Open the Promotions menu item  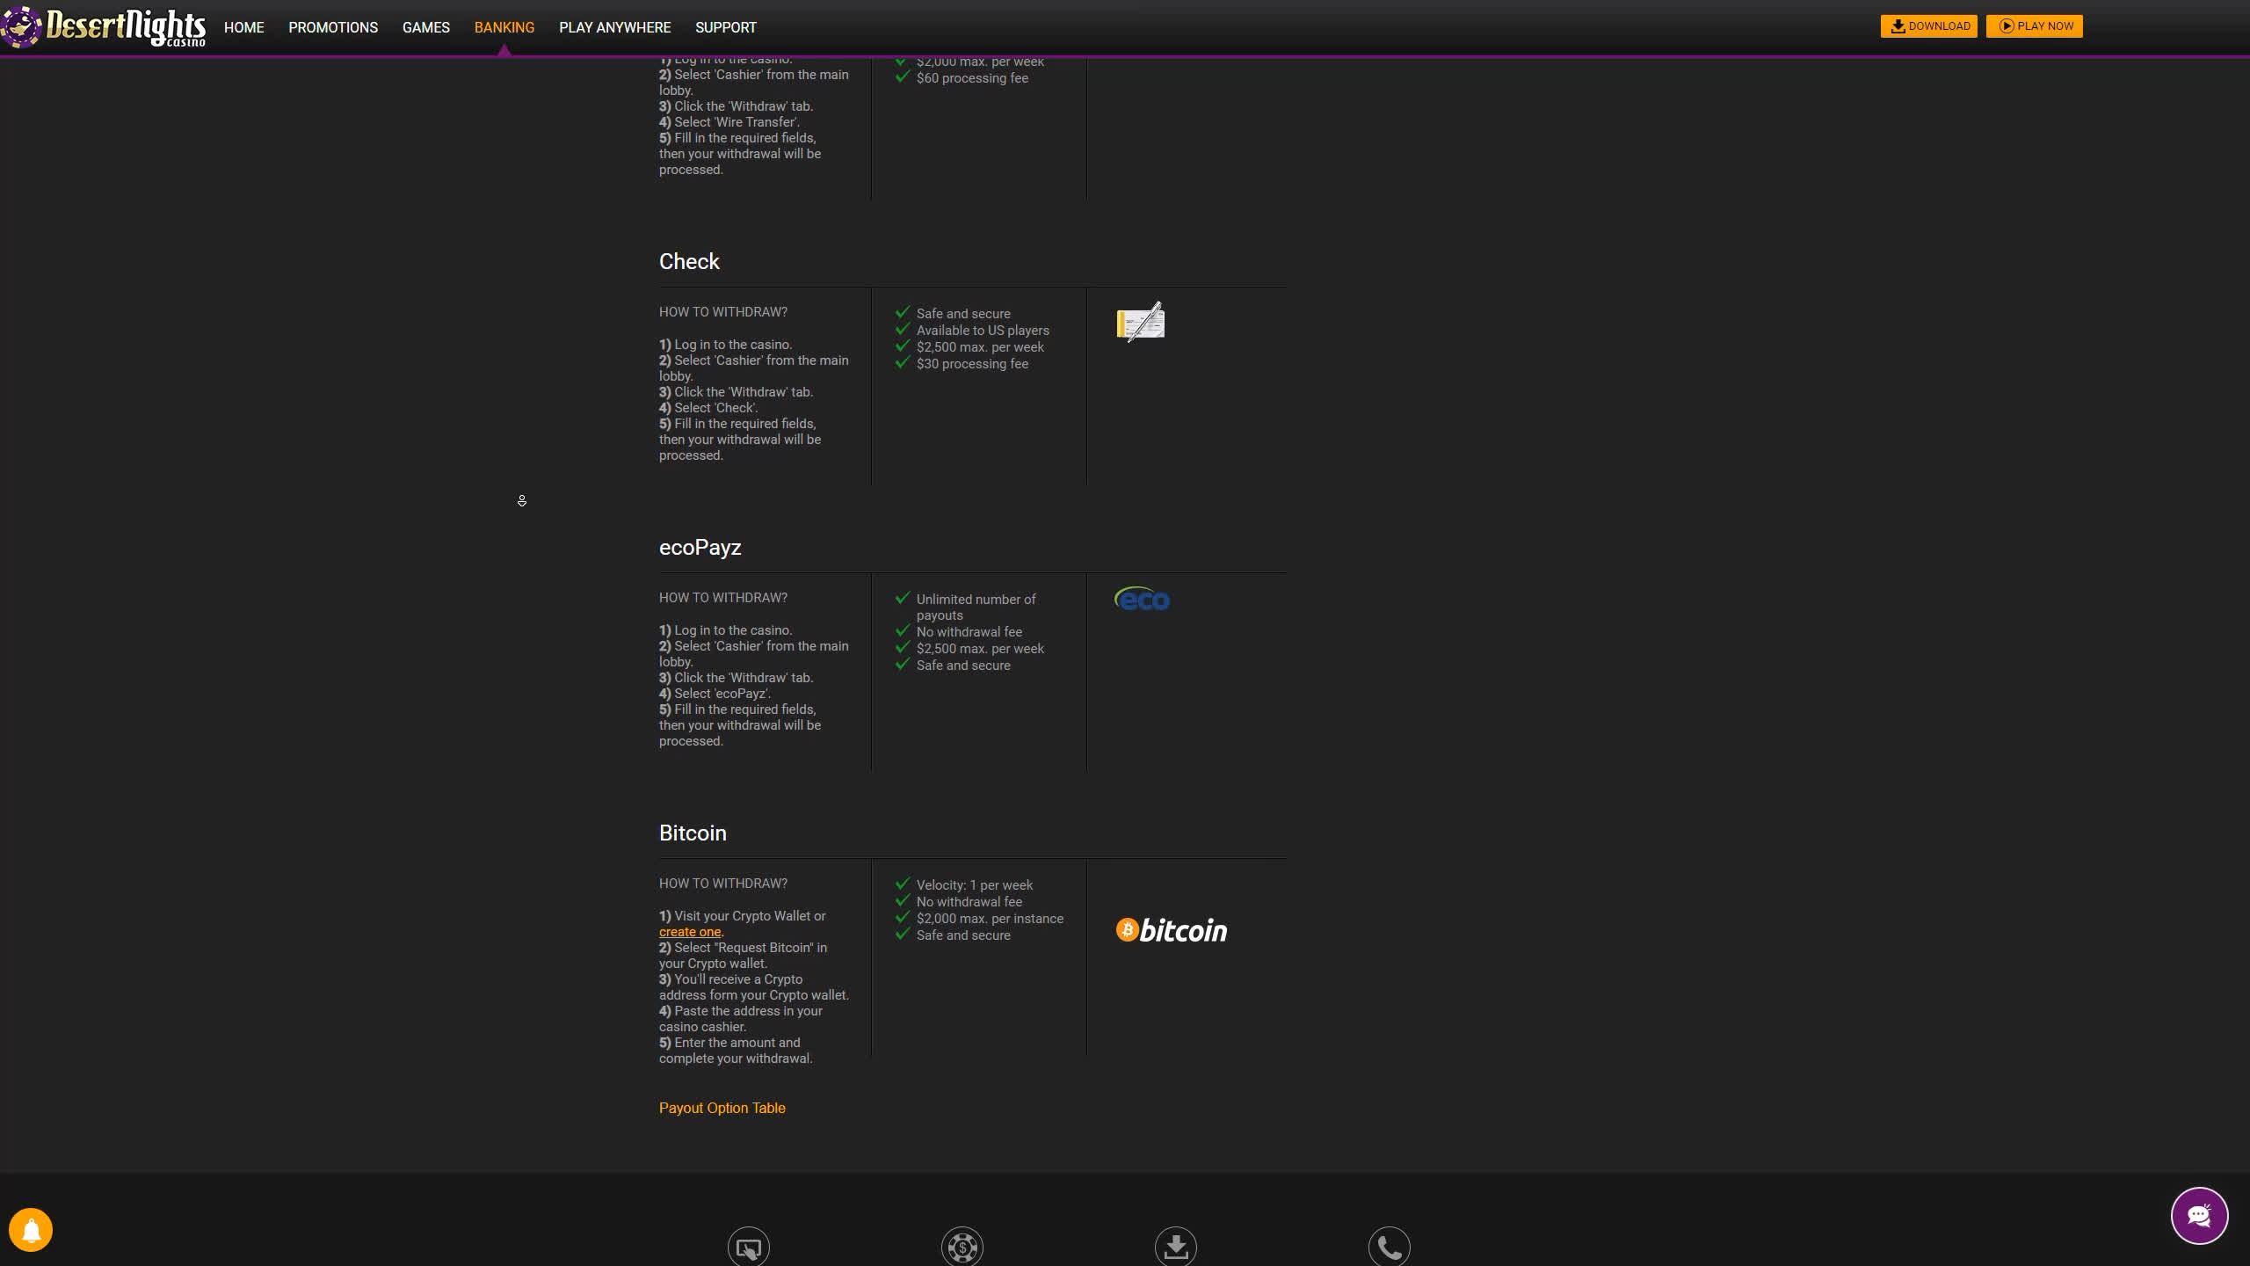[333, 27]
